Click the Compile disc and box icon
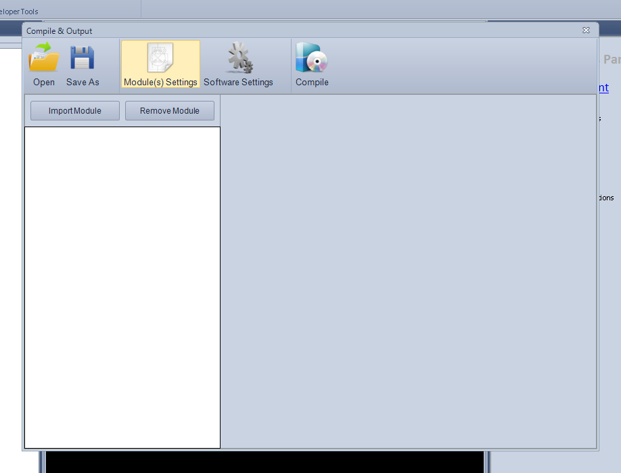 [x=311, y=58]
